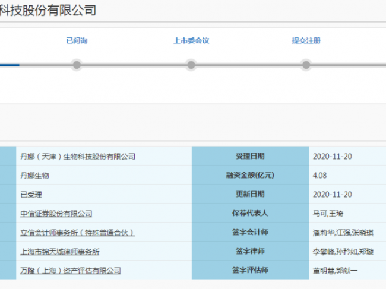Click the 潘莉华,江强,张晓琪 accountants value
Image resolution: width=386 pixels, height=289 pixels.
pos(343,233)
